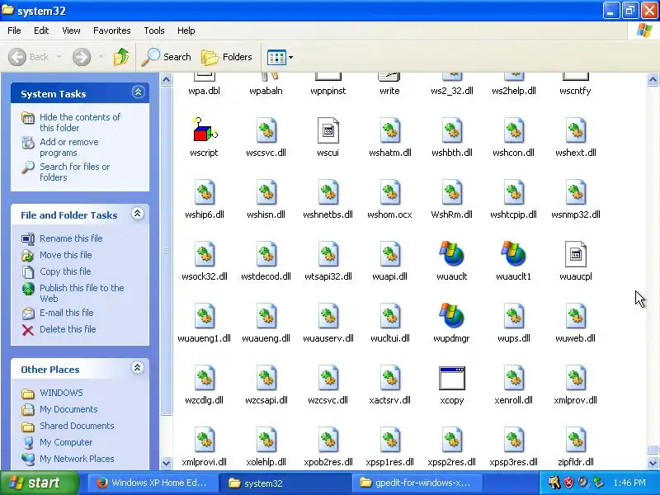
Task: Select the wuaucpl file icon
Action: (575, 254)
